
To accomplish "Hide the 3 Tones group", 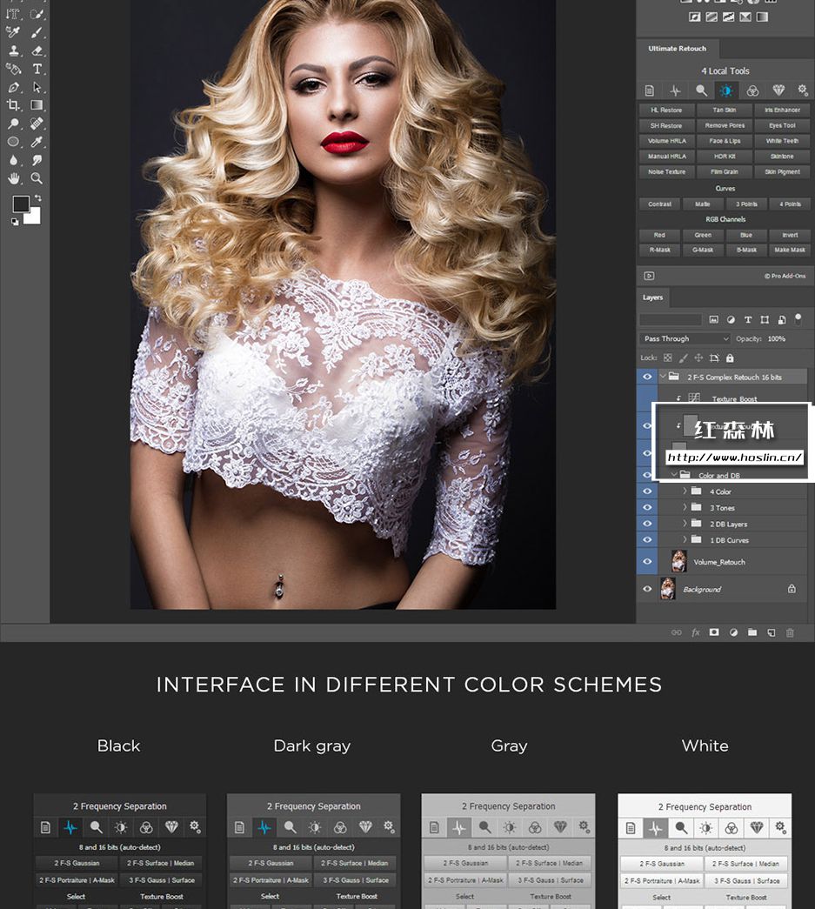I will pyautogui.click(x=647, y=507).
